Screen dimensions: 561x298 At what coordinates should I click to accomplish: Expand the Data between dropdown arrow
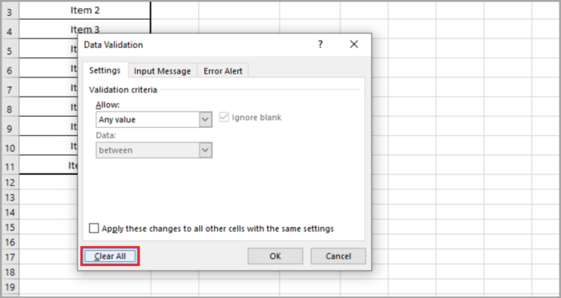click(205, 150)
